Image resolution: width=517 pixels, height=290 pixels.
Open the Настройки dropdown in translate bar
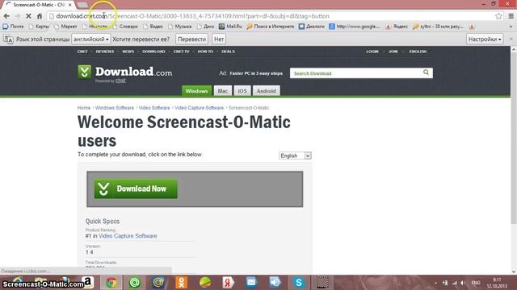pyautogui.click(x=485, y=39)
